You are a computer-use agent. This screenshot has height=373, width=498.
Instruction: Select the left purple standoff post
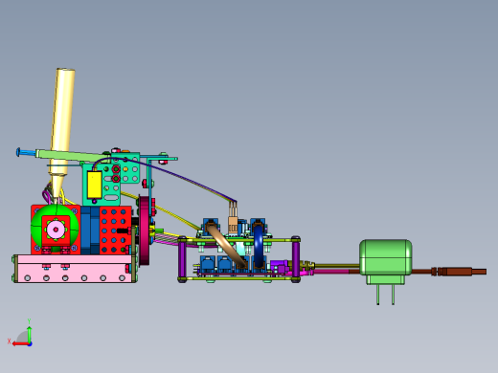tap(182, 259)
